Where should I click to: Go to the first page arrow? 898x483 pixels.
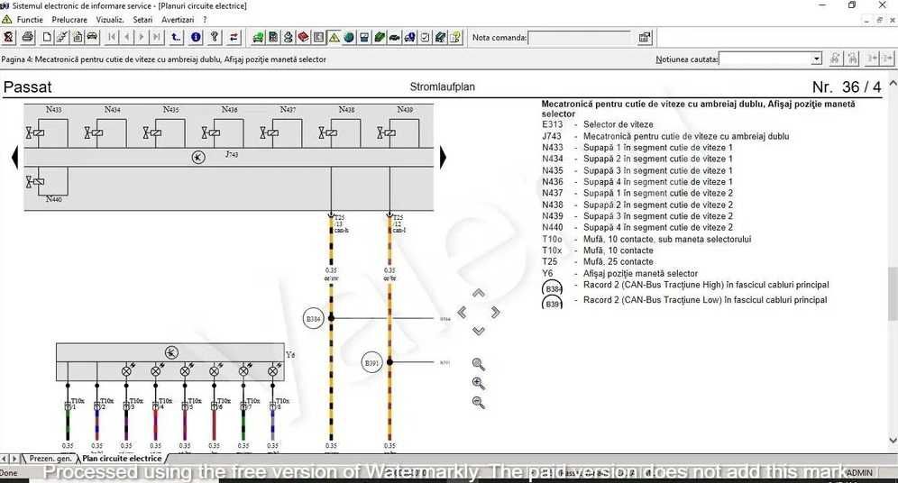pos(112,37)
